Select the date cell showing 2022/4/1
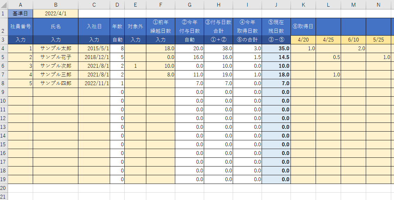 tap(55, 14)
